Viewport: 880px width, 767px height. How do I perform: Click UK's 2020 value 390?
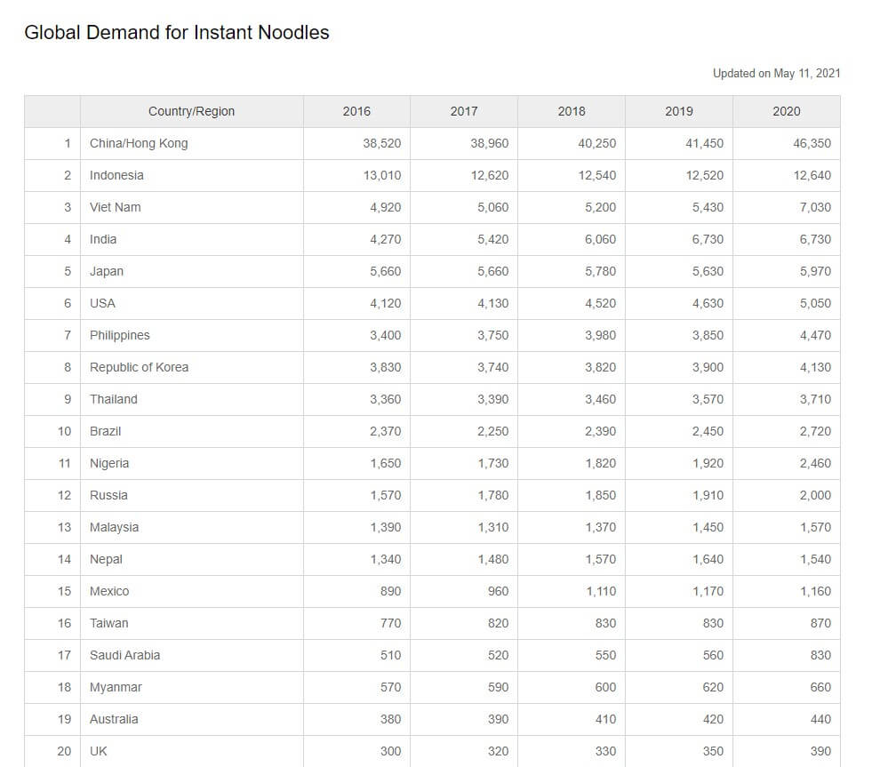[x=820, y=751]
